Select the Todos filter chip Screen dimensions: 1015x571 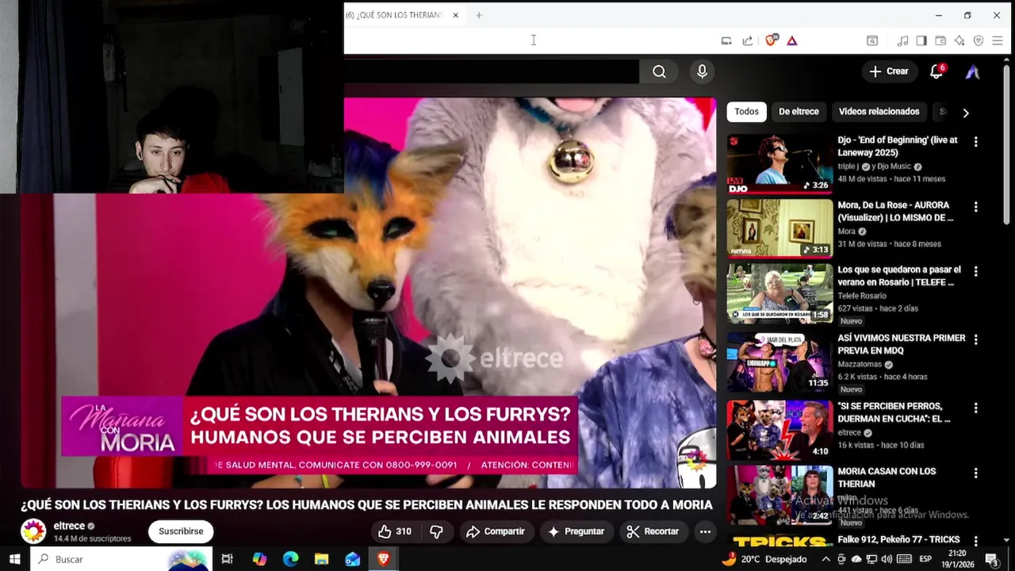click(x=746, y=112)
